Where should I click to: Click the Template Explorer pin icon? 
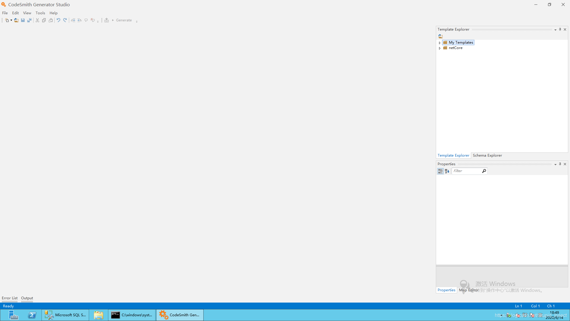560,29
